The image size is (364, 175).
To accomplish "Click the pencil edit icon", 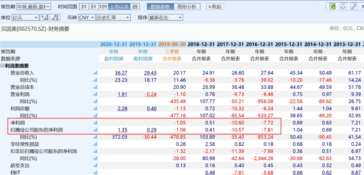I will tap(354, 7).
